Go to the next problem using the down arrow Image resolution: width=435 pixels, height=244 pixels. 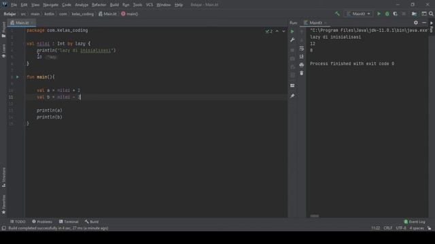click(x=283, y=31)
